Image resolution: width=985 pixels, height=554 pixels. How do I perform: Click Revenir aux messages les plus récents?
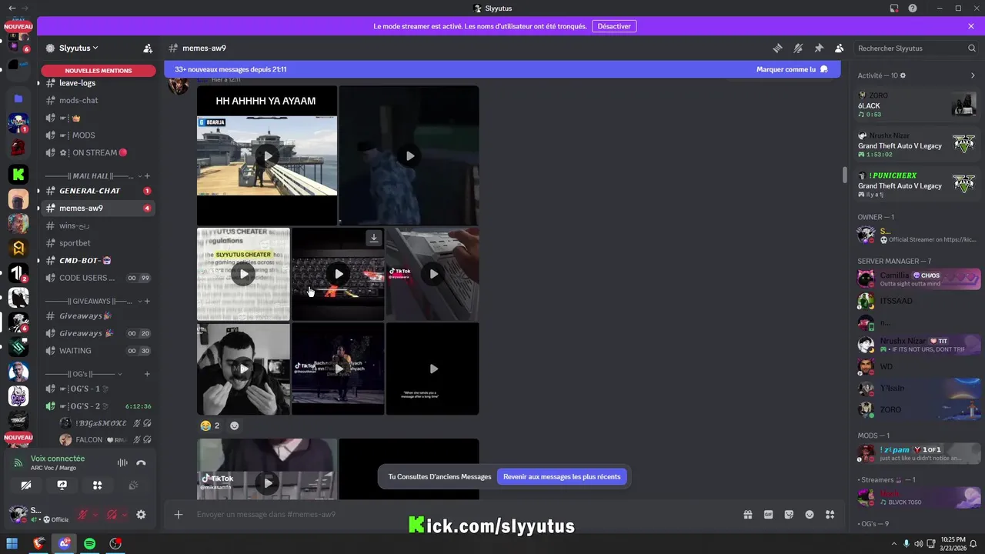tap(562, 477)
